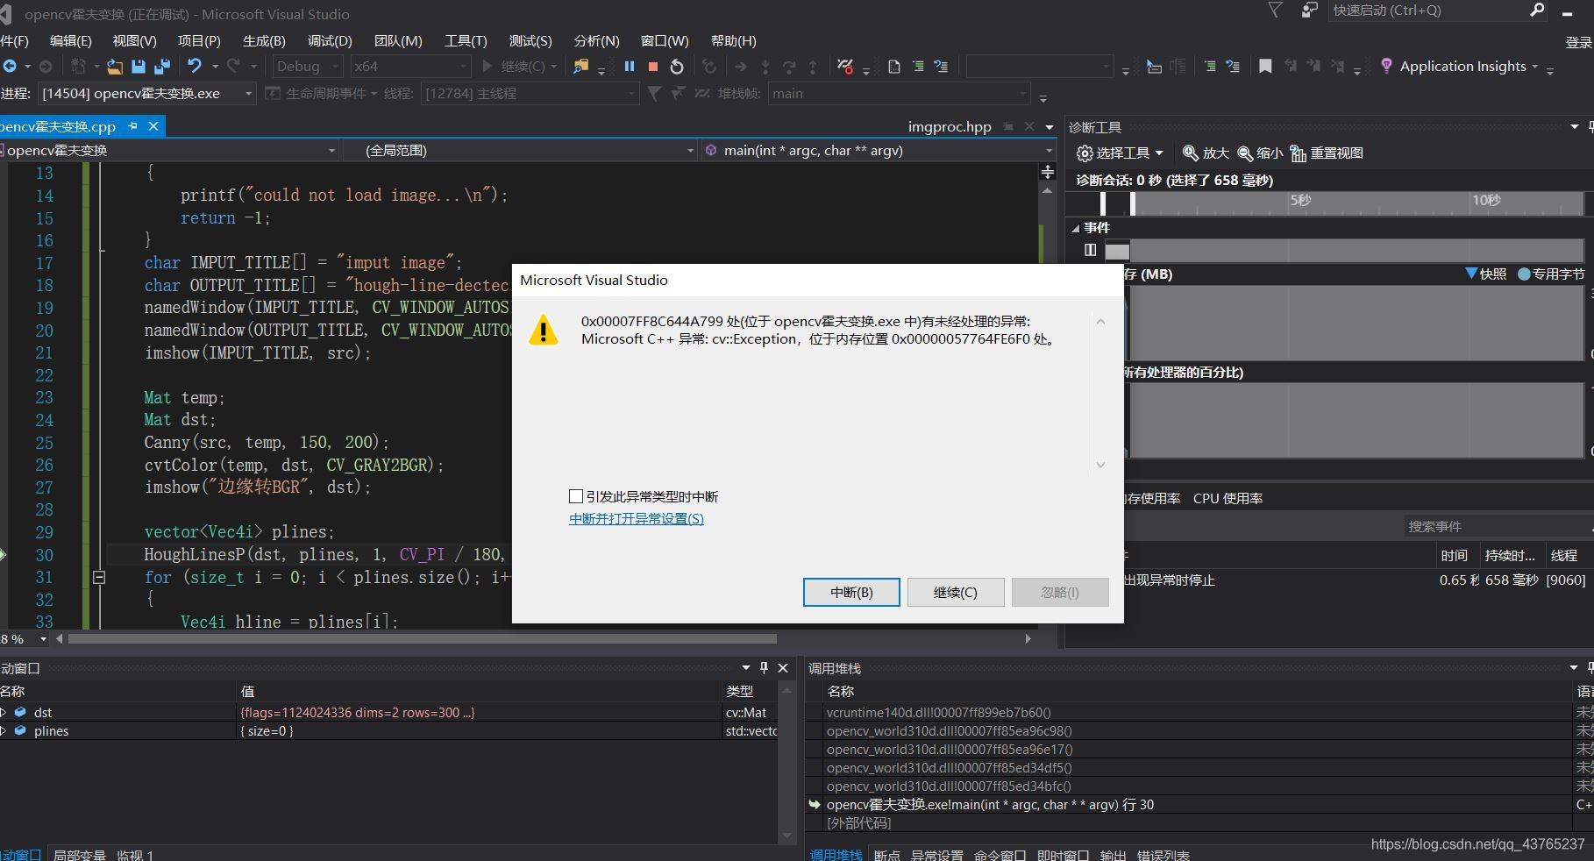The image size is (1594, 861).
Task: Select the 出现异常时停止 event row
Action: pyautogui.click(x=1357, y=580)
